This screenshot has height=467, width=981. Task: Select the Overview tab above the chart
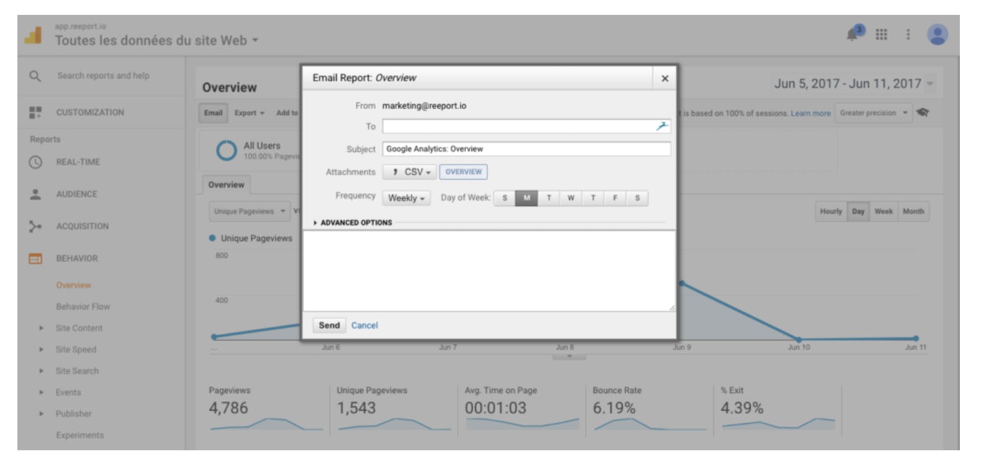226,185
